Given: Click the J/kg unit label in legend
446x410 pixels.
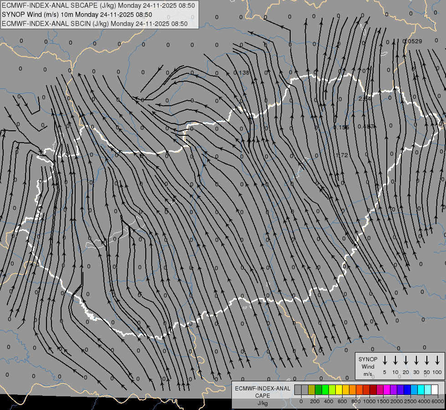Looking at the screenshot, I should [262, 403].
